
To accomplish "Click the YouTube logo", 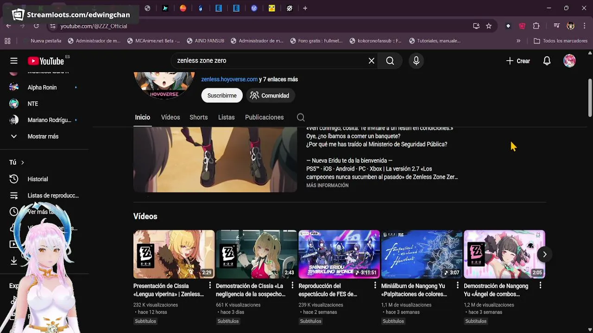I will pos(46,61).
